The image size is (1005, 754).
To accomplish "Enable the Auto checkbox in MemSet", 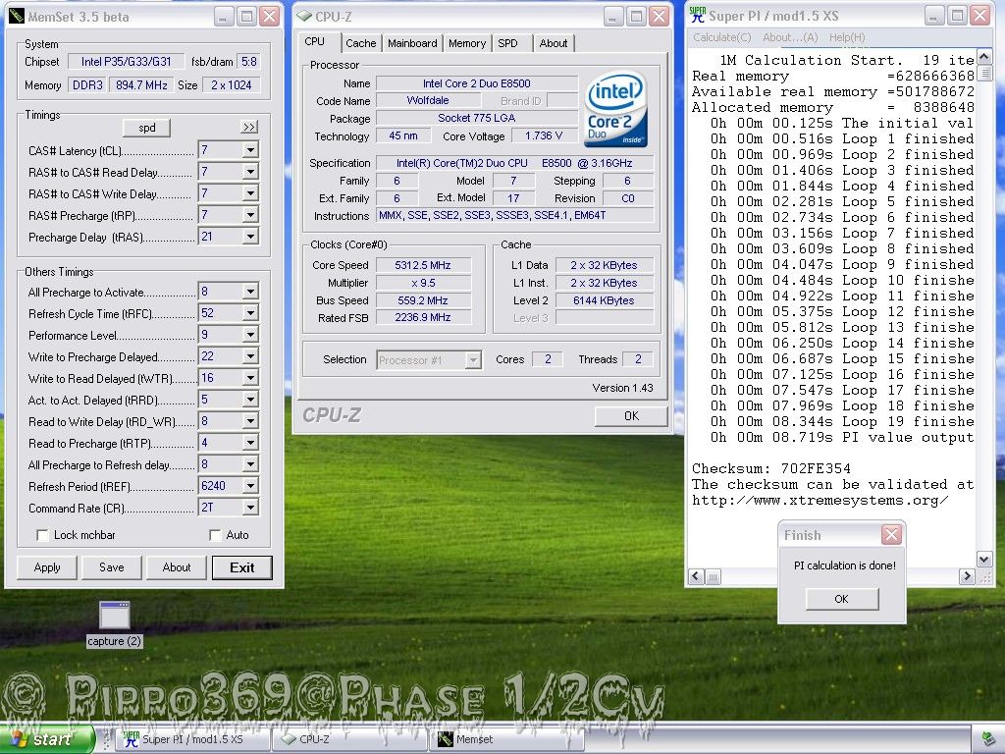I will pos(215,535).
